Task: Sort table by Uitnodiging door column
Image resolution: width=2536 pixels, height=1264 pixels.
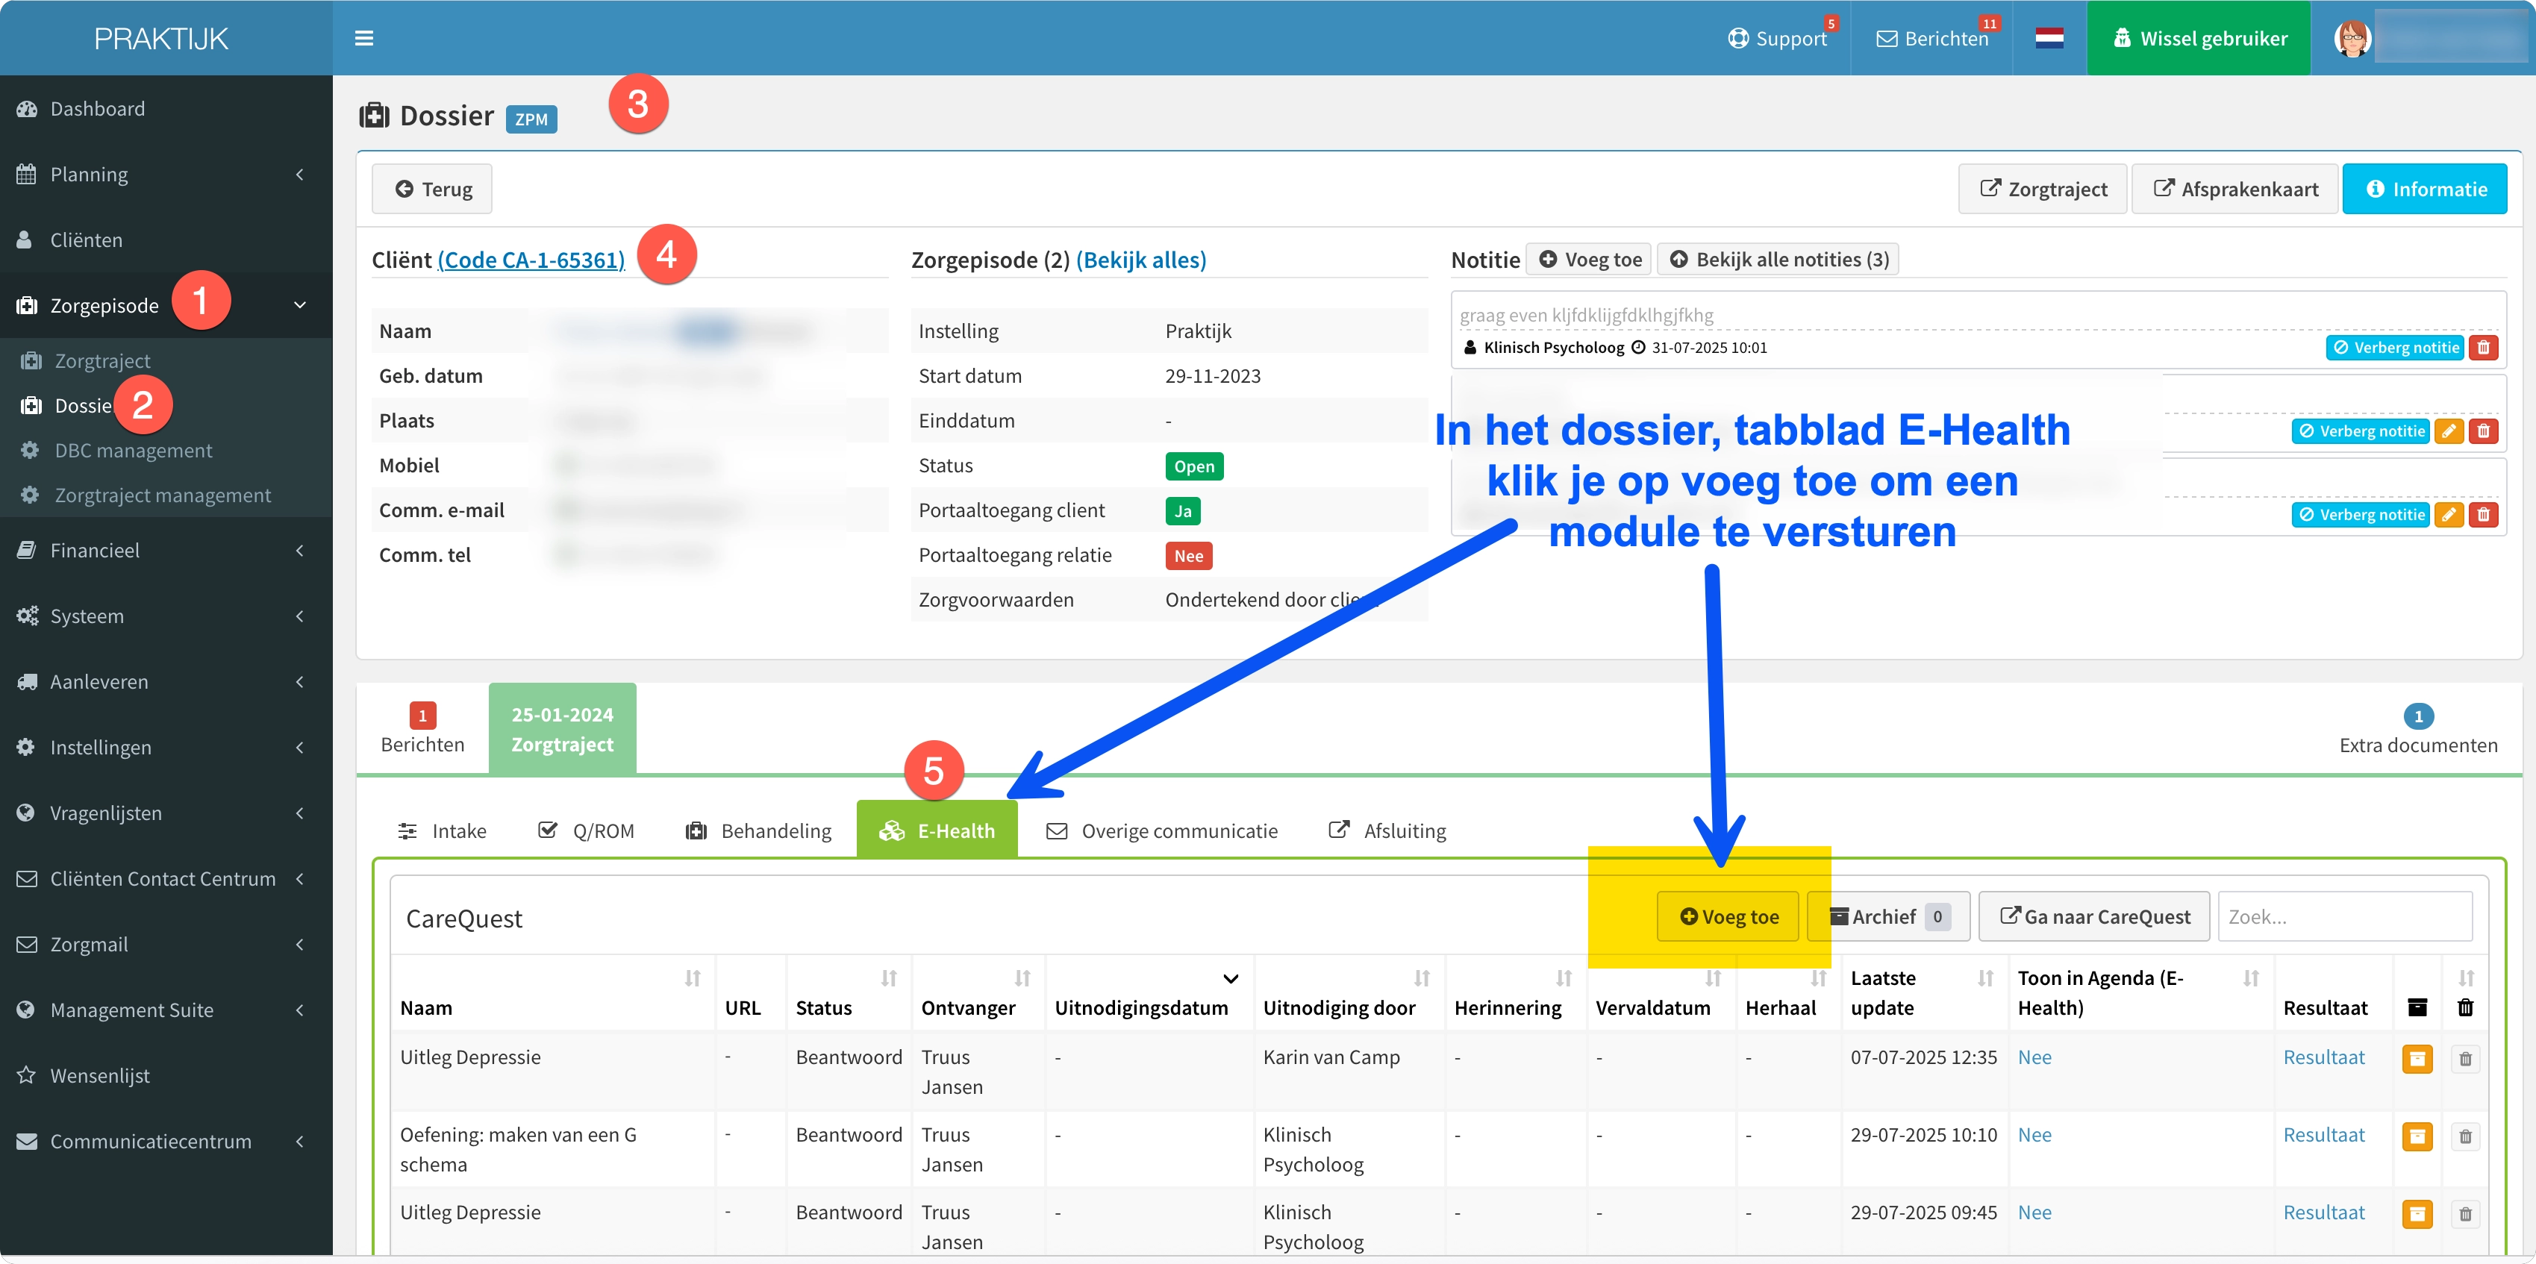Action: coord(1422,977)
